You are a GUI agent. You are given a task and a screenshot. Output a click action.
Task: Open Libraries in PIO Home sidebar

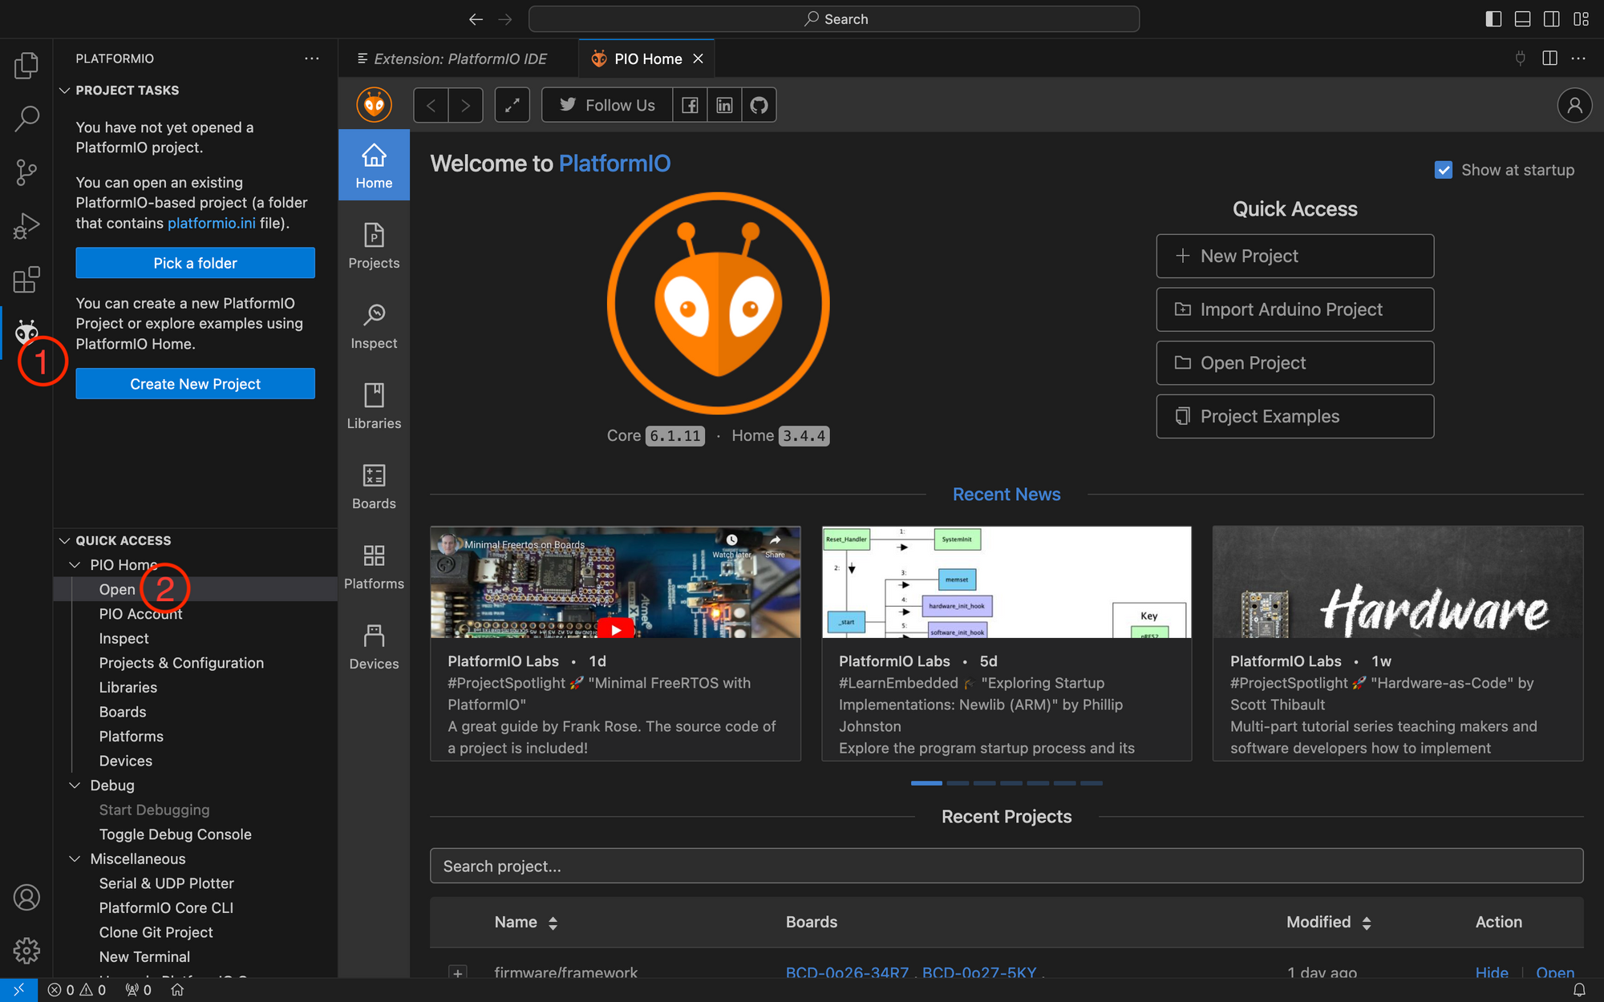pyautogui.click(x=374, y=406)
